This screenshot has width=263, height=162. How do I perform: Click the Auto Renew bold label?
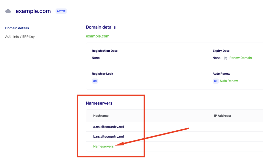(221, 74)
